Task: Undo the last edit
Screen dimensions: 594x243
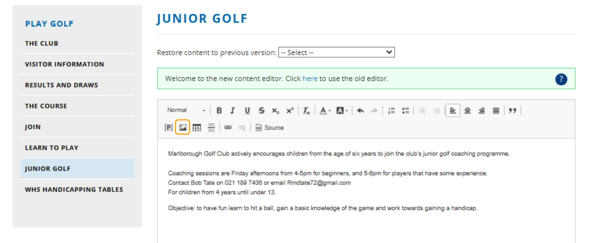Action: (360, 111)
